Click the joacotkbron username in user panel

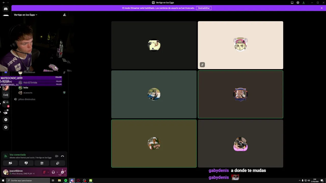coord(16,171)
